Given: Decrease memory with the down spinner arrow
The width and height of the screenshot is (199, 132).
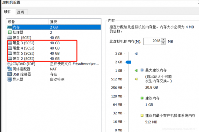Looking at the screenshot, I should coord(163,43).
